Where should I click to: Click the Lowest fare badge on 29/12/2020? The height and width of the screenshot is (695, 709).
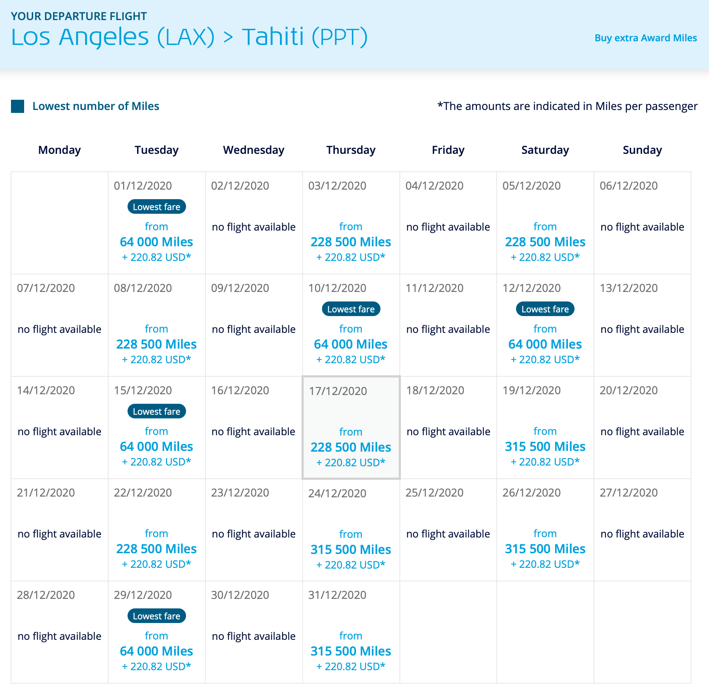156,616
